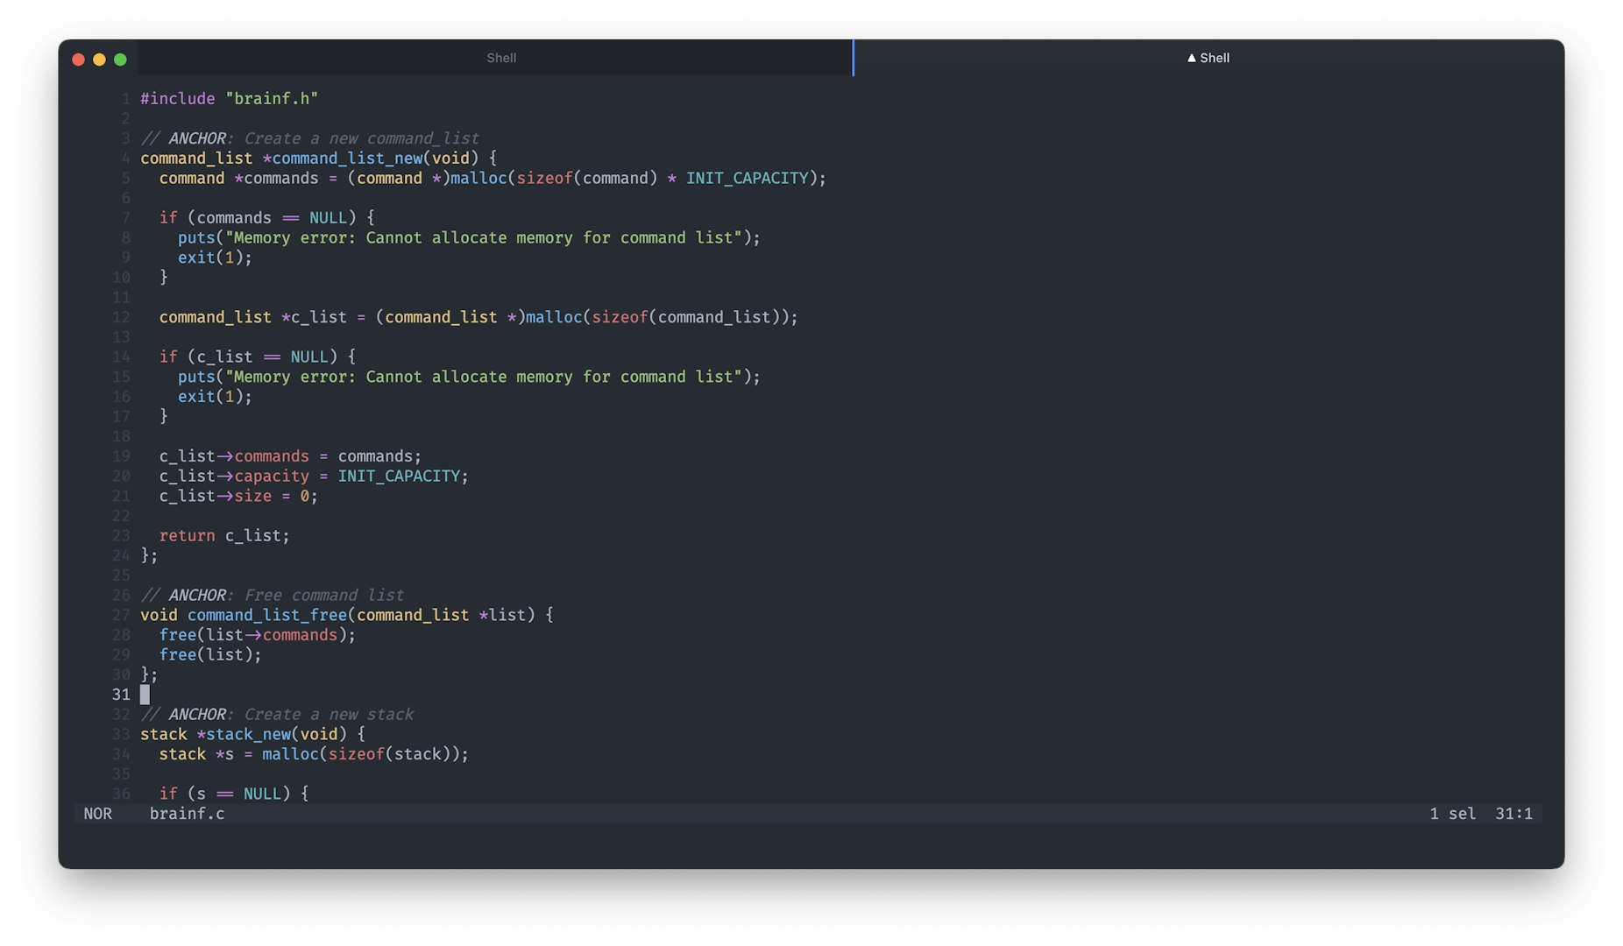Click the puts call on line 8
The image size is (1623, 946).
(469, 238)
